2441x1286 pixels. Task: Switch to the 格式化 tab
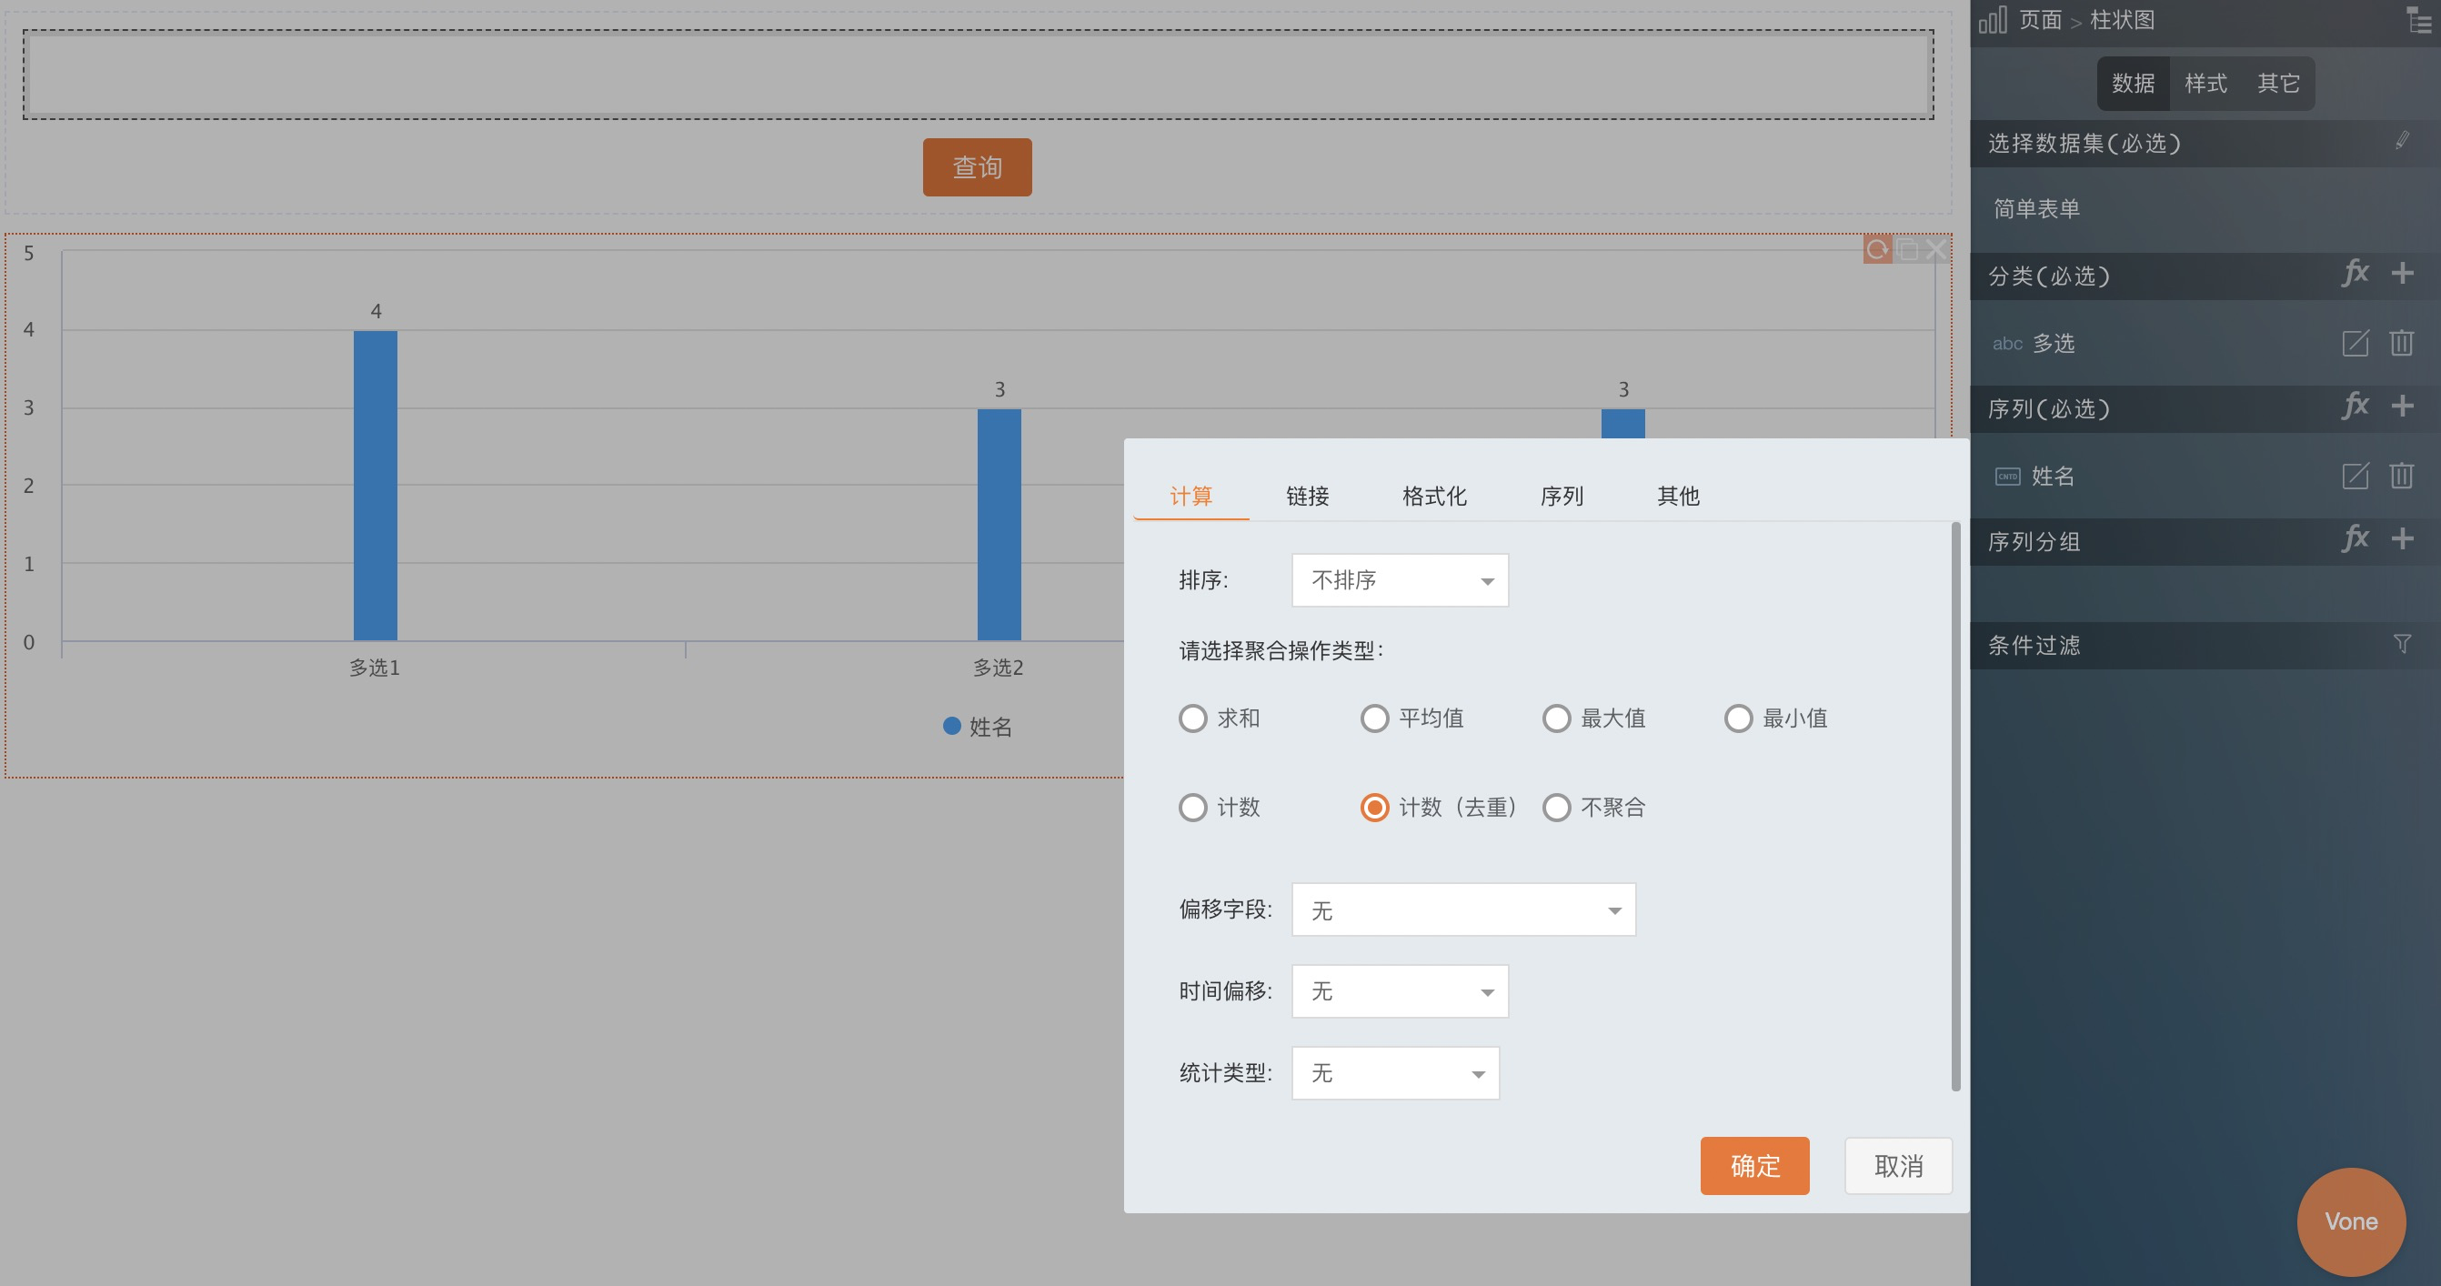[x=1433, y=496]
